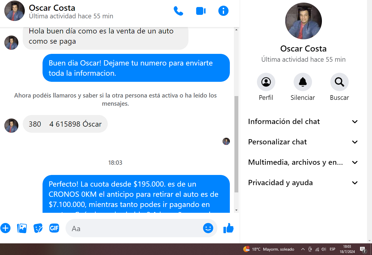Start a video call from chat header
This screenshot has height=255, width=372.
tap(201, 11)
